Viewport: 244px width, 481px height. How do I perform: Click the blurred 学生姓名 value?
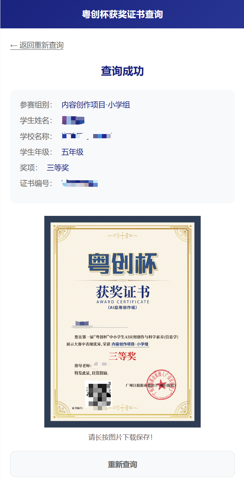click(x=73, y=120)
